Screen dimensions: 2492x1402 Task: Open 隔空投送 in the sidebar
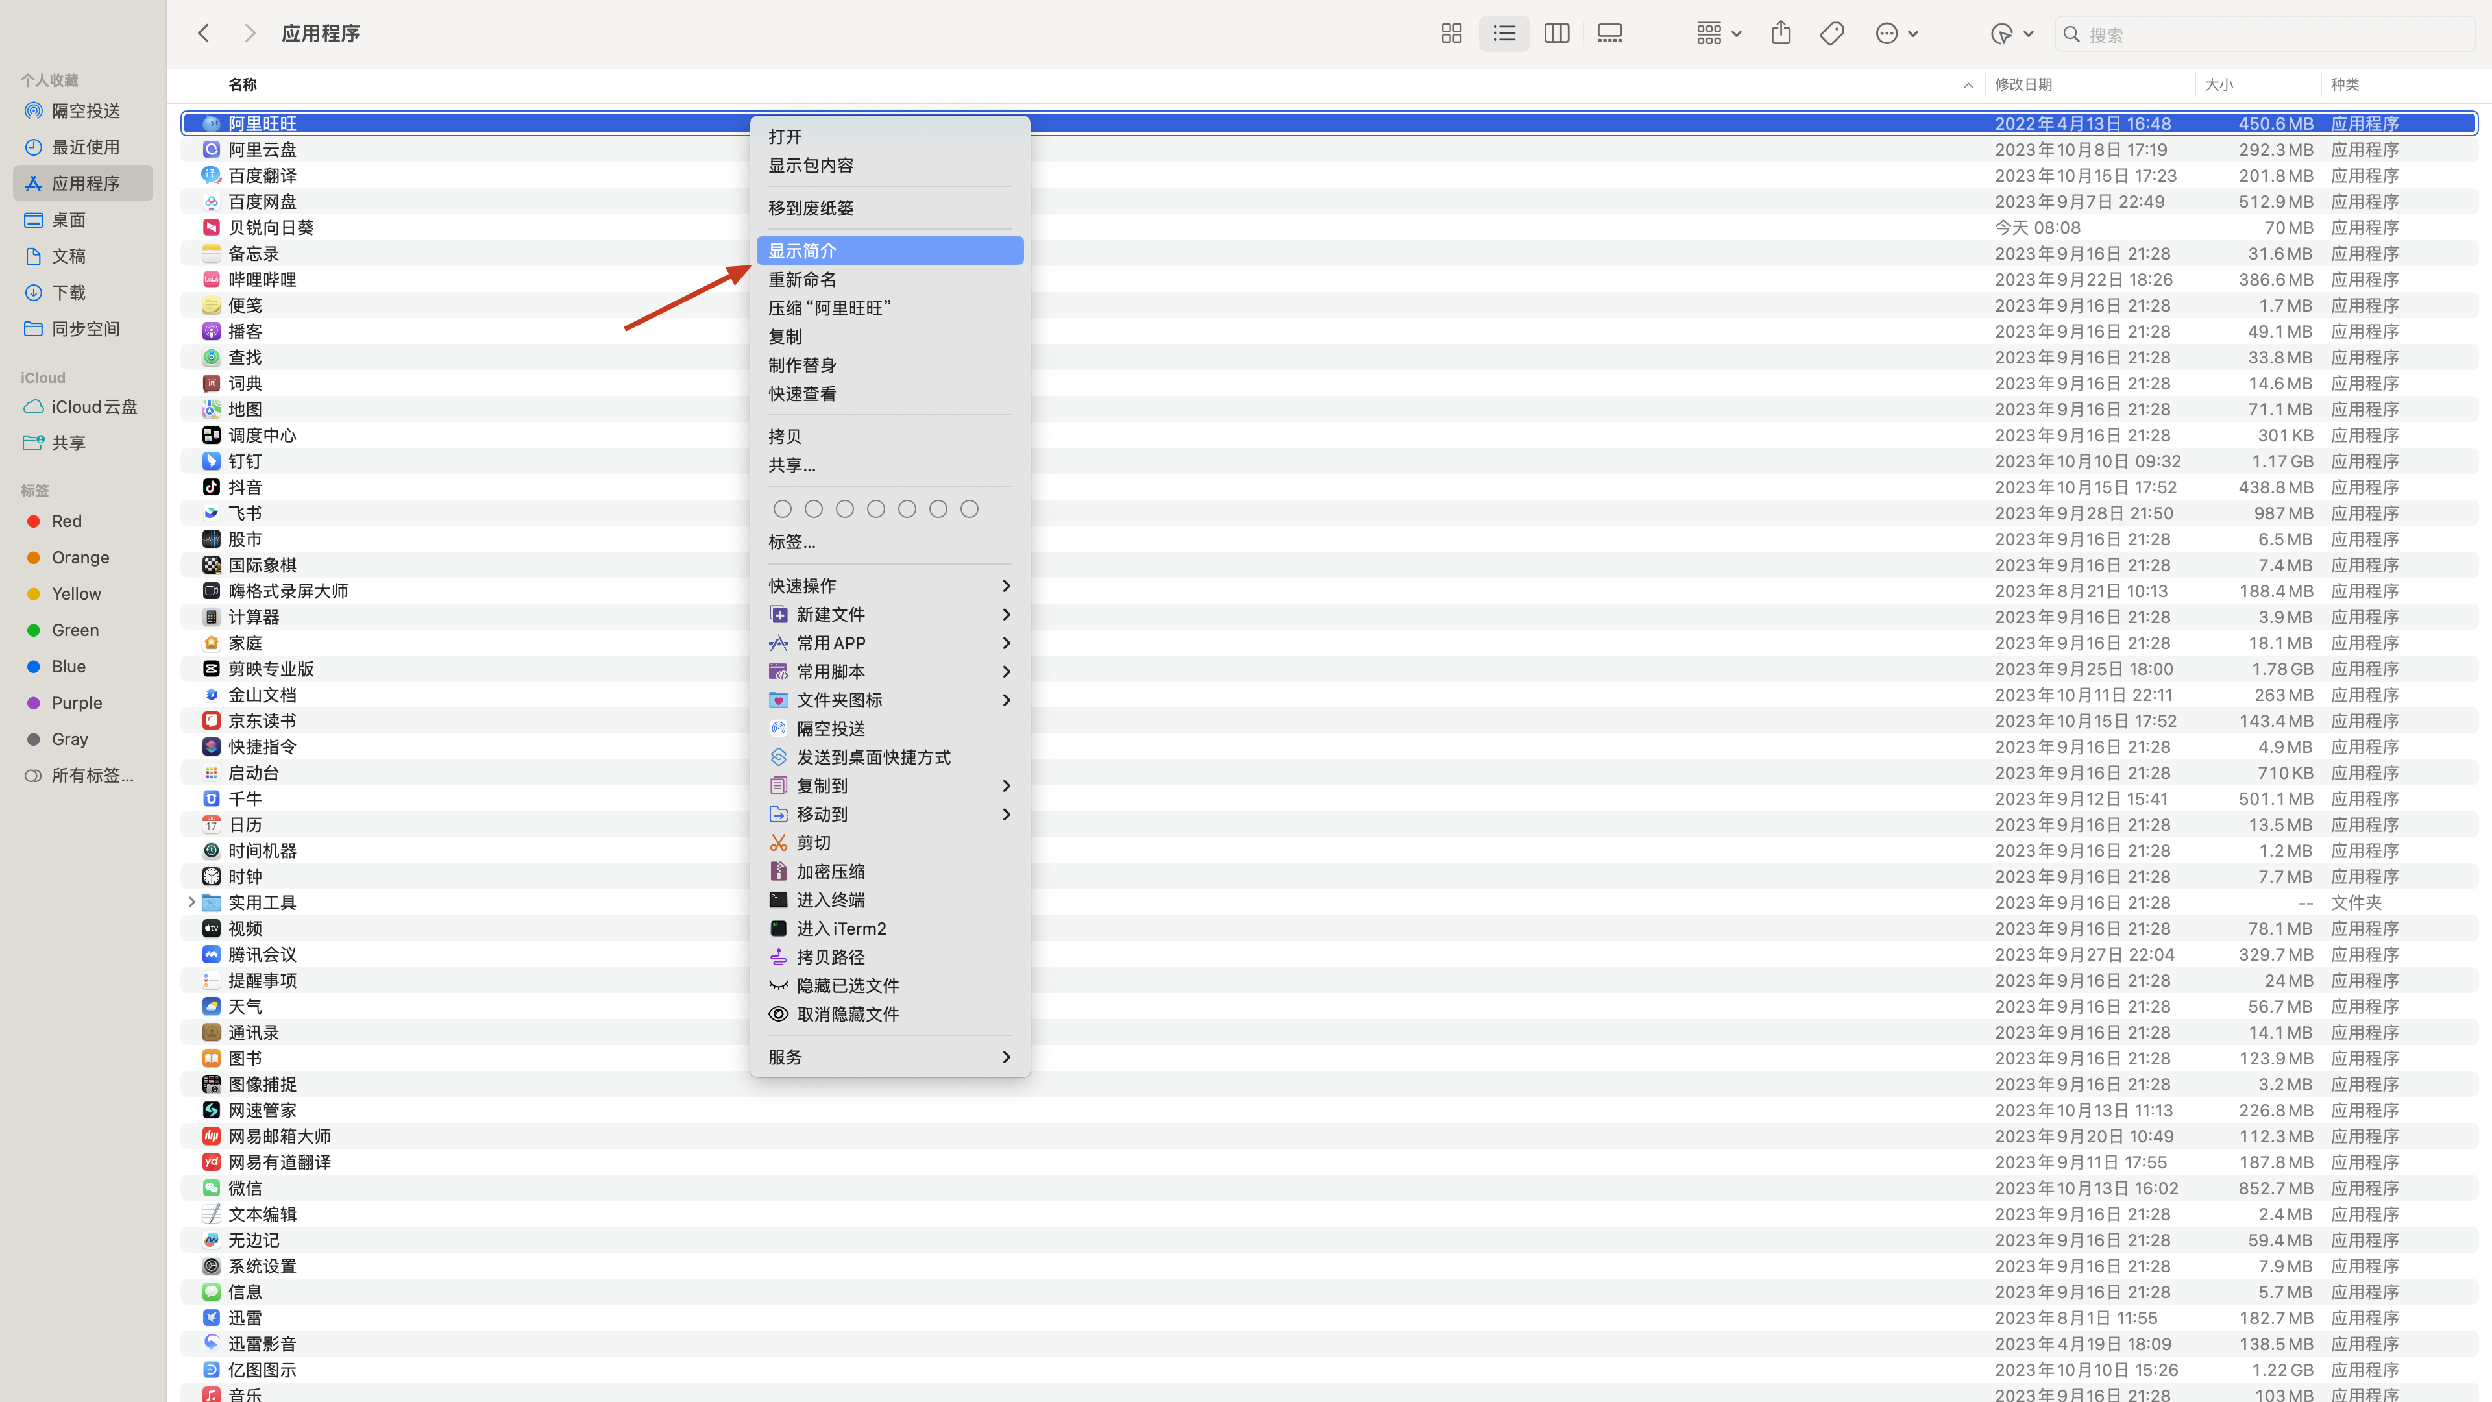(83, 111)
